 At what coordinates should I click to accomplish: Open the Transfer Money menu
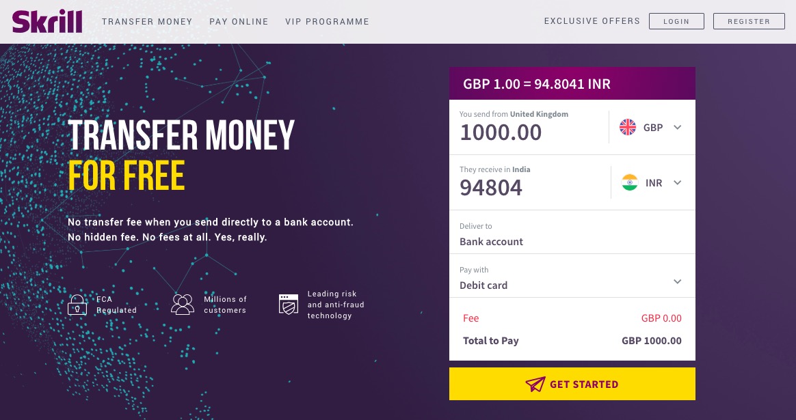[147, 22]
